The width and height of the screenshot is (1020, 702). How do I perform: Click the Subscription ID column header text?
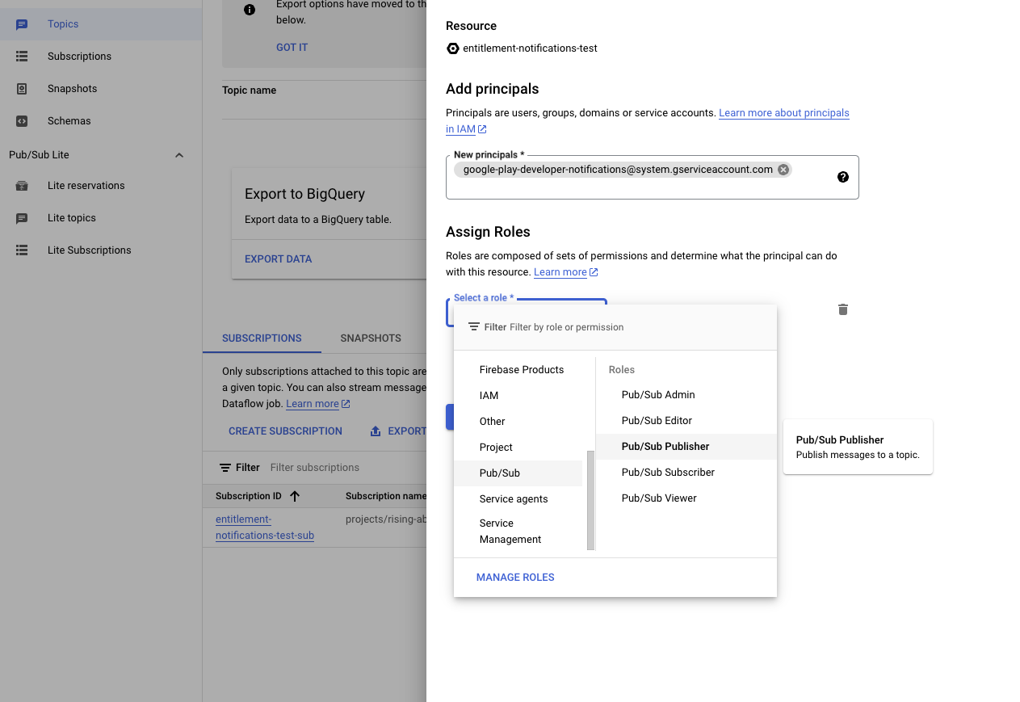point(249,496)
